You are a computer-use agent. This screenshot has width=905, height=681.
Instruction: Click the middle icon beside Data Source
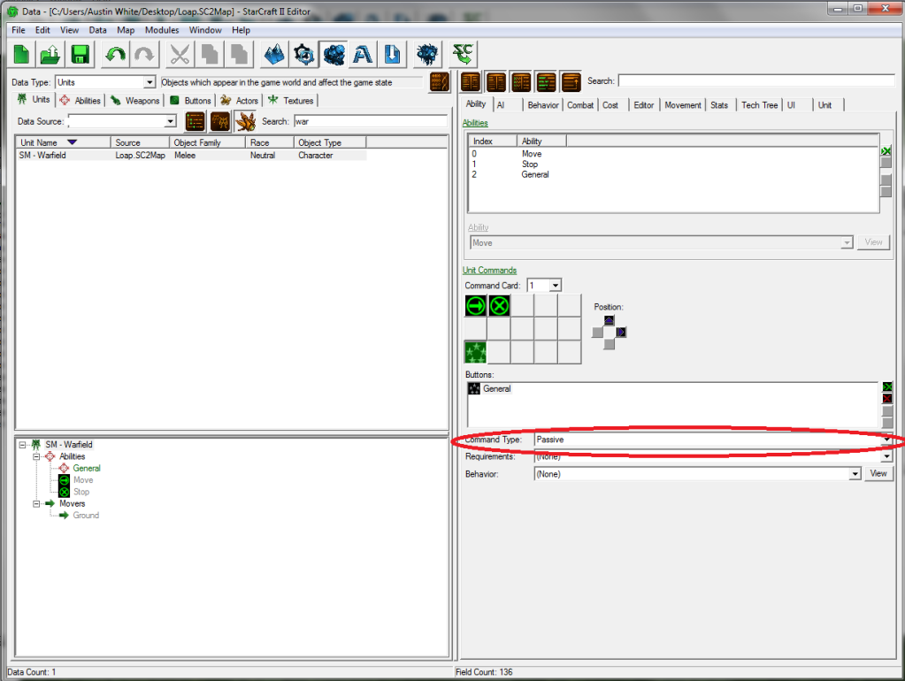point(220,121)
